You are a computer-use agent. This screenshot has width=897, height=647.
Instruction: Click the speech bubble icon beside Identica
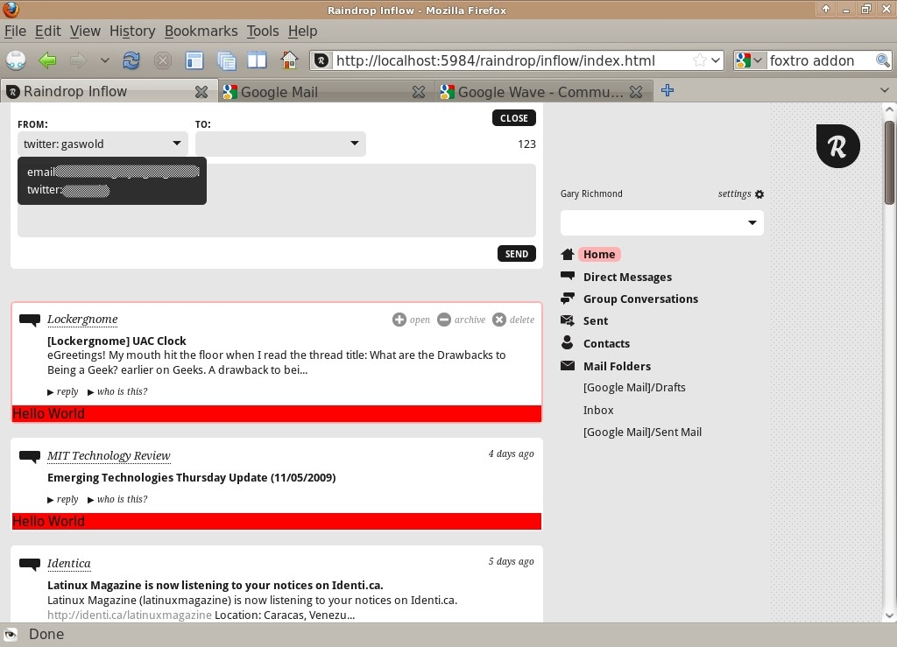pos(30,564)
